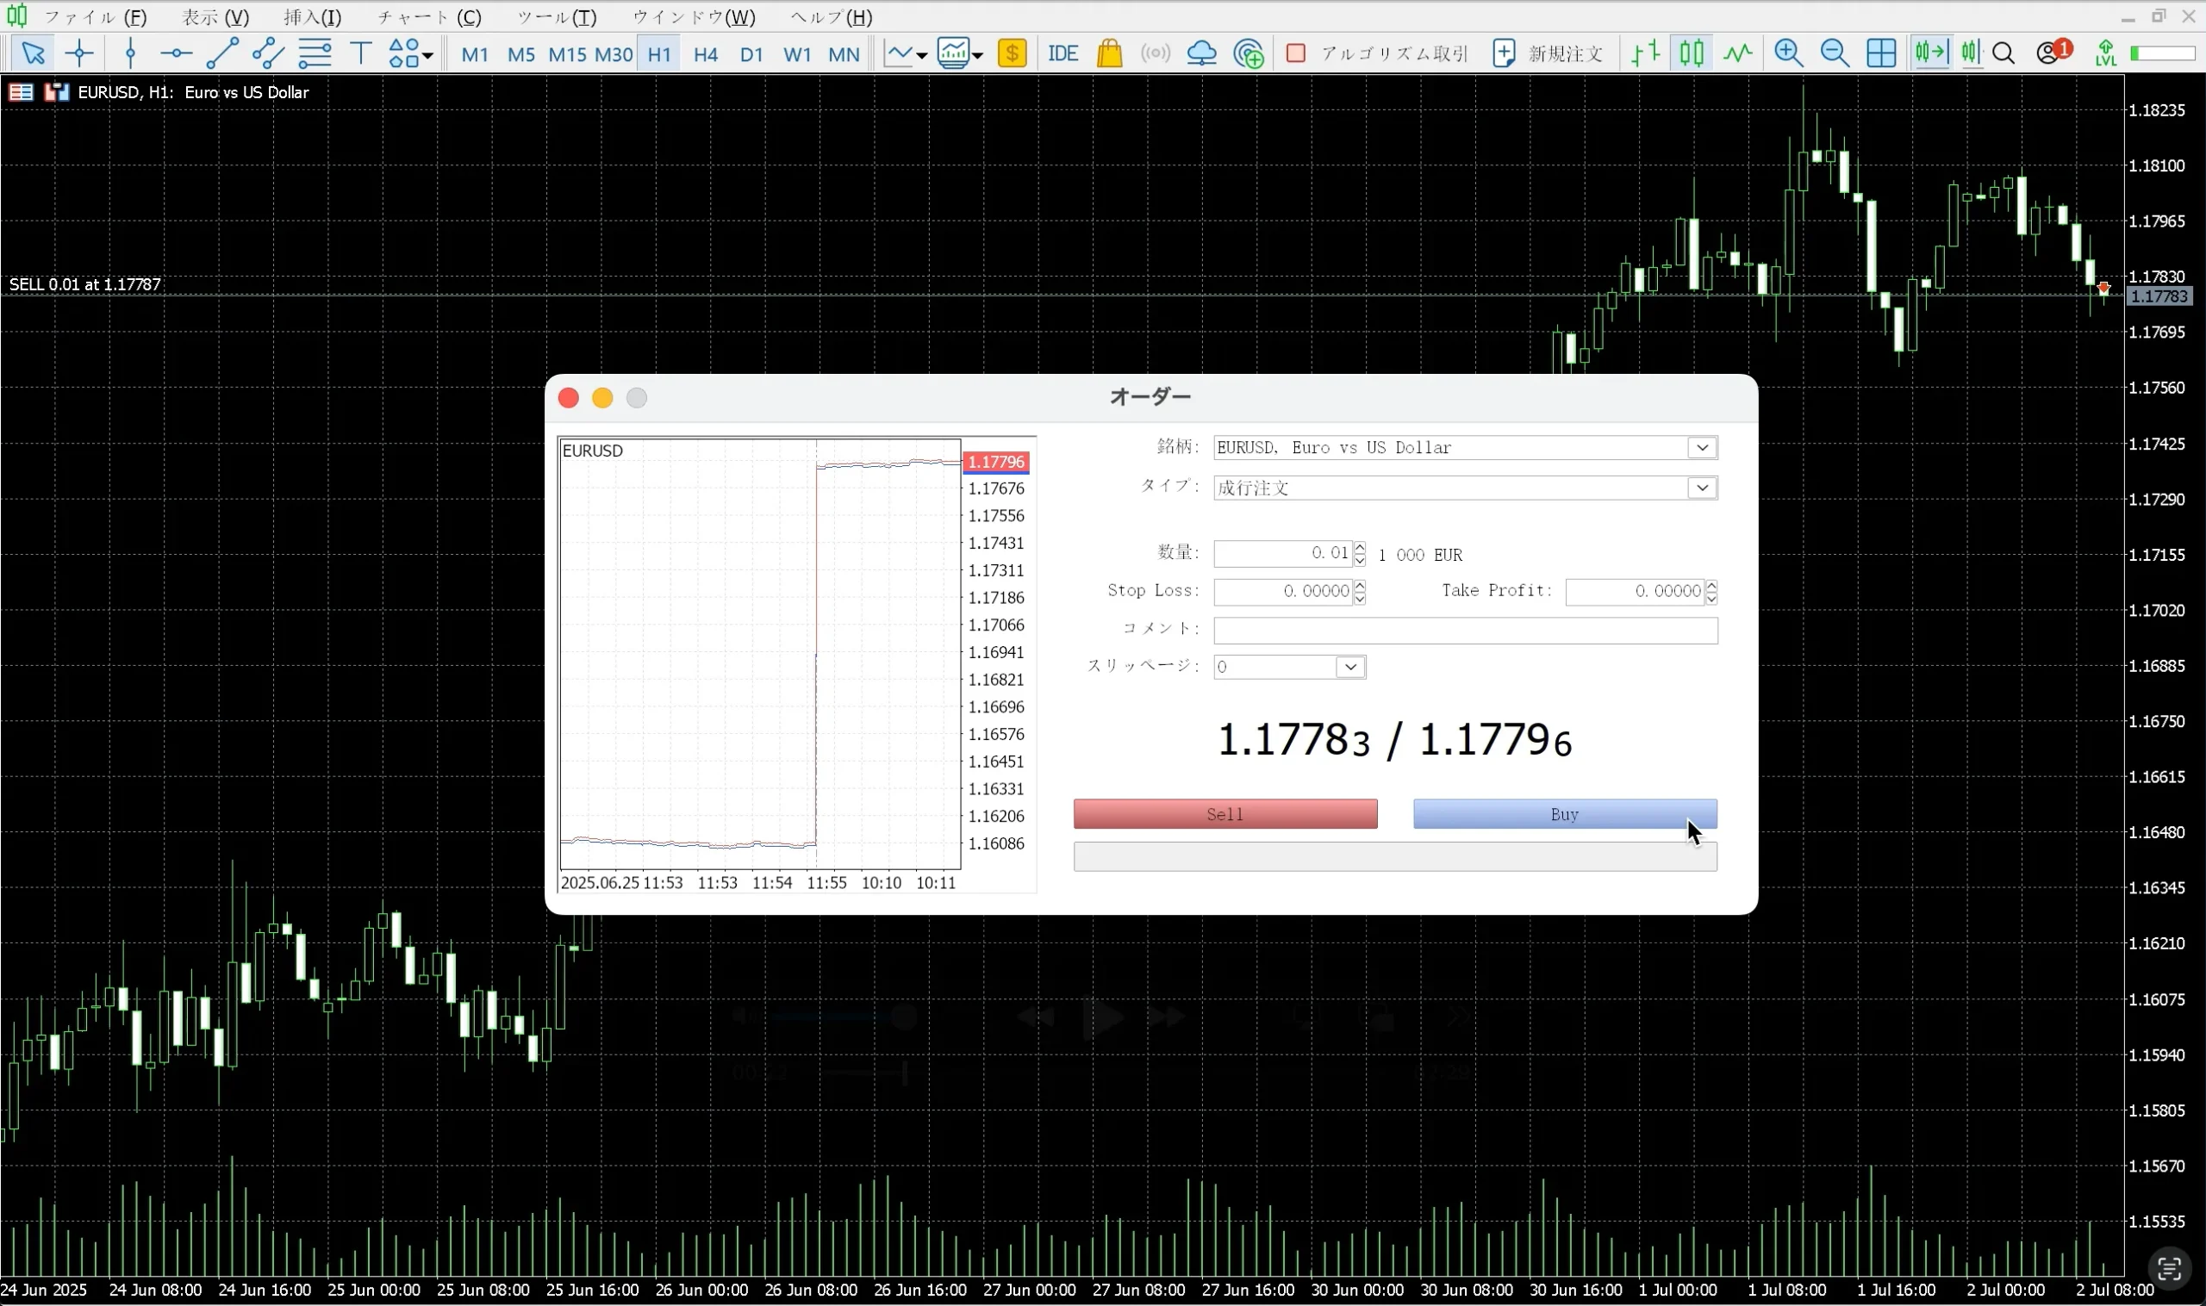The width and height of the screenshot is (2206, 1306).
Task: Select the H1 timeframe button
Action: (659, 54)
